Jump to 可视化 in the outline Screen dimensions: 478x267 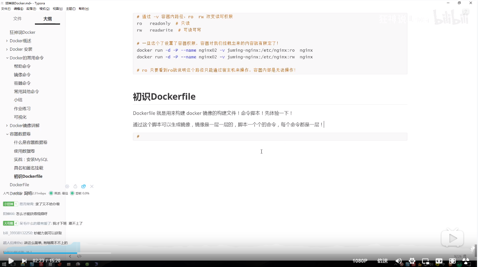(20, 117)
